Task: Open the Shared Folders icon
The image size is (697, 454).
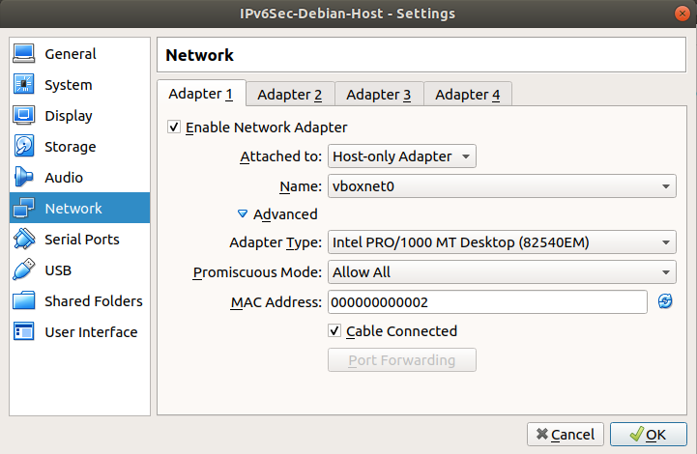Action: [x=25, y=301]
